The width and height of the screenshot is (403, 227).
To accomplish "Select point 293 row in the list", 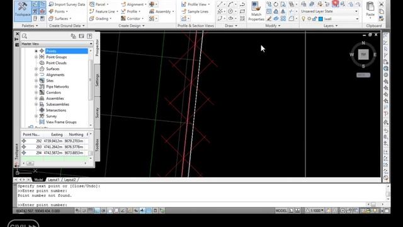I will (x=55, y=147).
